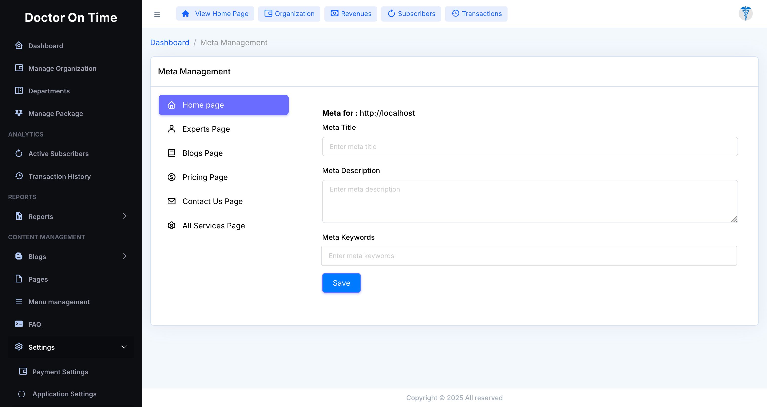The height and width of the screenshot is (407, 767).
Task: Click the All Services gear icon
Action: [171, 225]
